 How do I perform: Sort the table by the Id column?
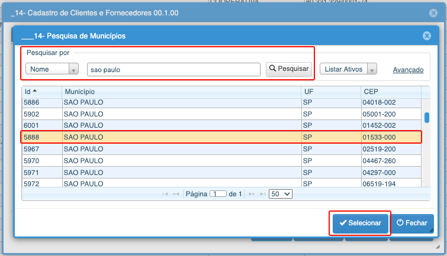tap(41, 92)
